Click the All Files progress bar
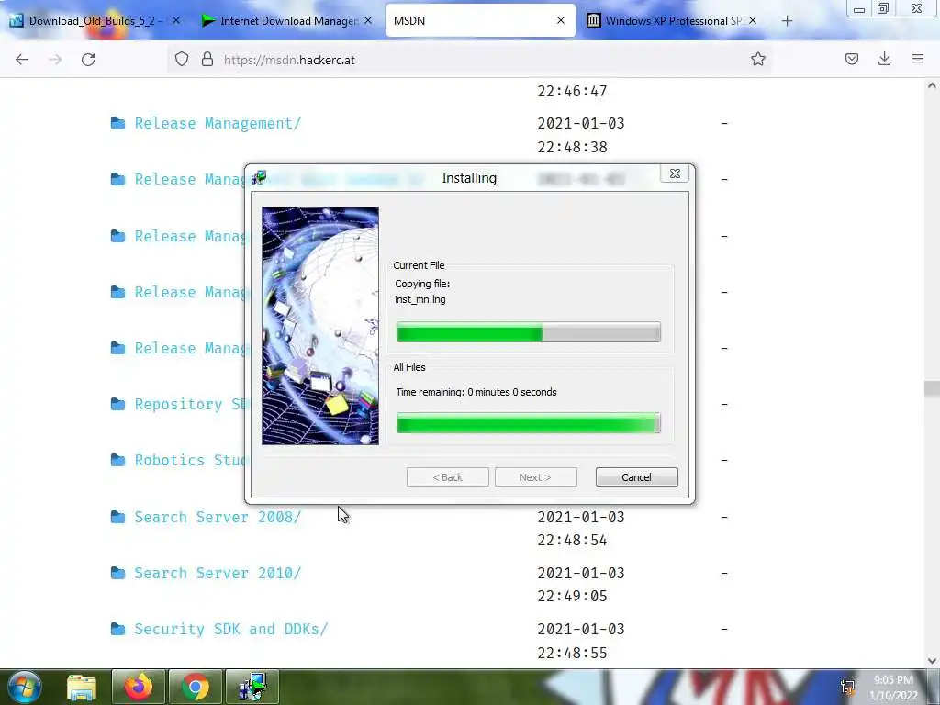 (528, 422)
